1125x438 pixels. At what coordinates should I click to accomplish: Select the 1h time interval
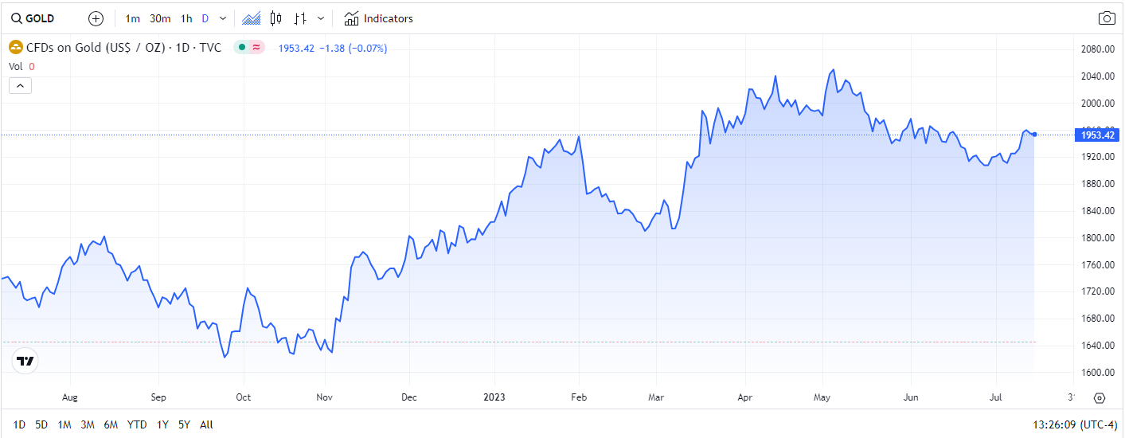(x=186, y=18)
